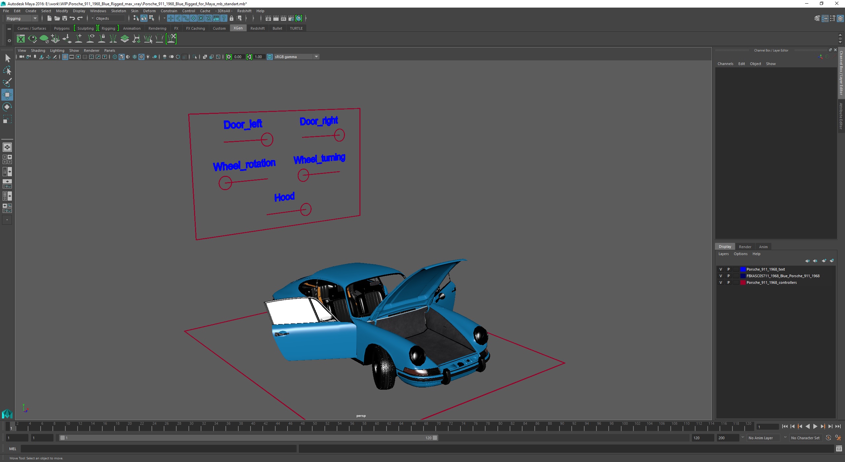This screenshot has height=462, width=845.
Task: Start IPR render icon
Action: 283,18
